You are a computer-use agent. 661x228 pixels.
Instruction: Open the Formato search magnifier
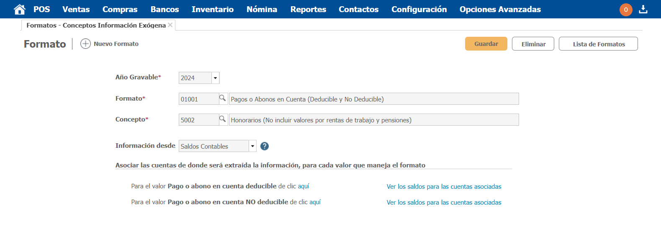(x=223, y=99)
